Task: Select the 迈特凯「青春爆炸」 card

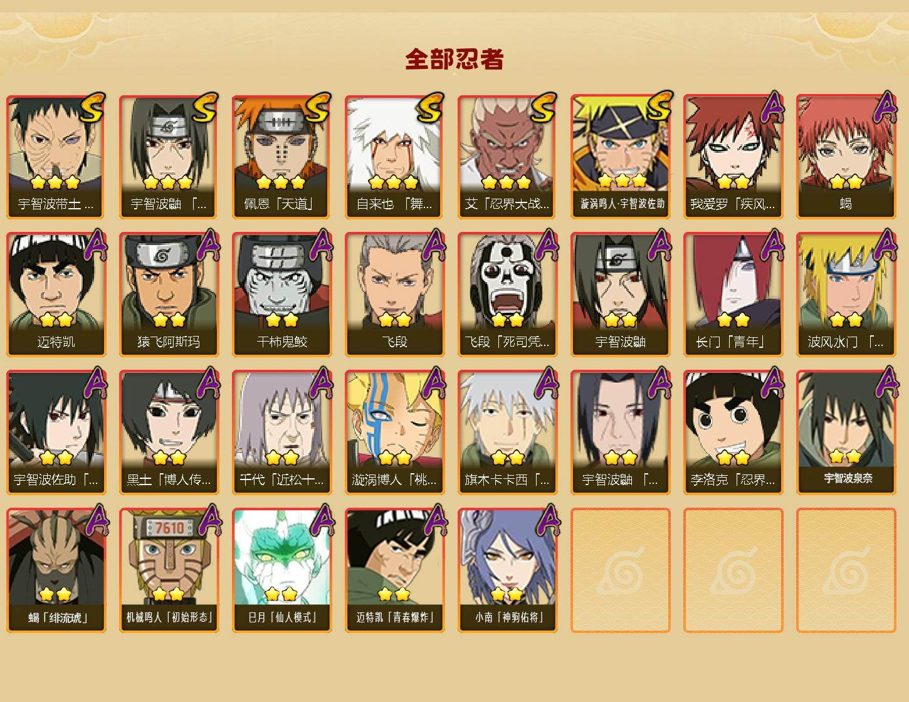Action: point(394,570)
